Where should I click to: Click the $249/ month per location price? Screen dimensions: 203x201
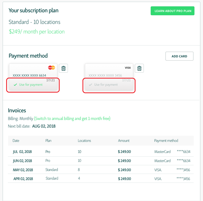tap(37, 31)
